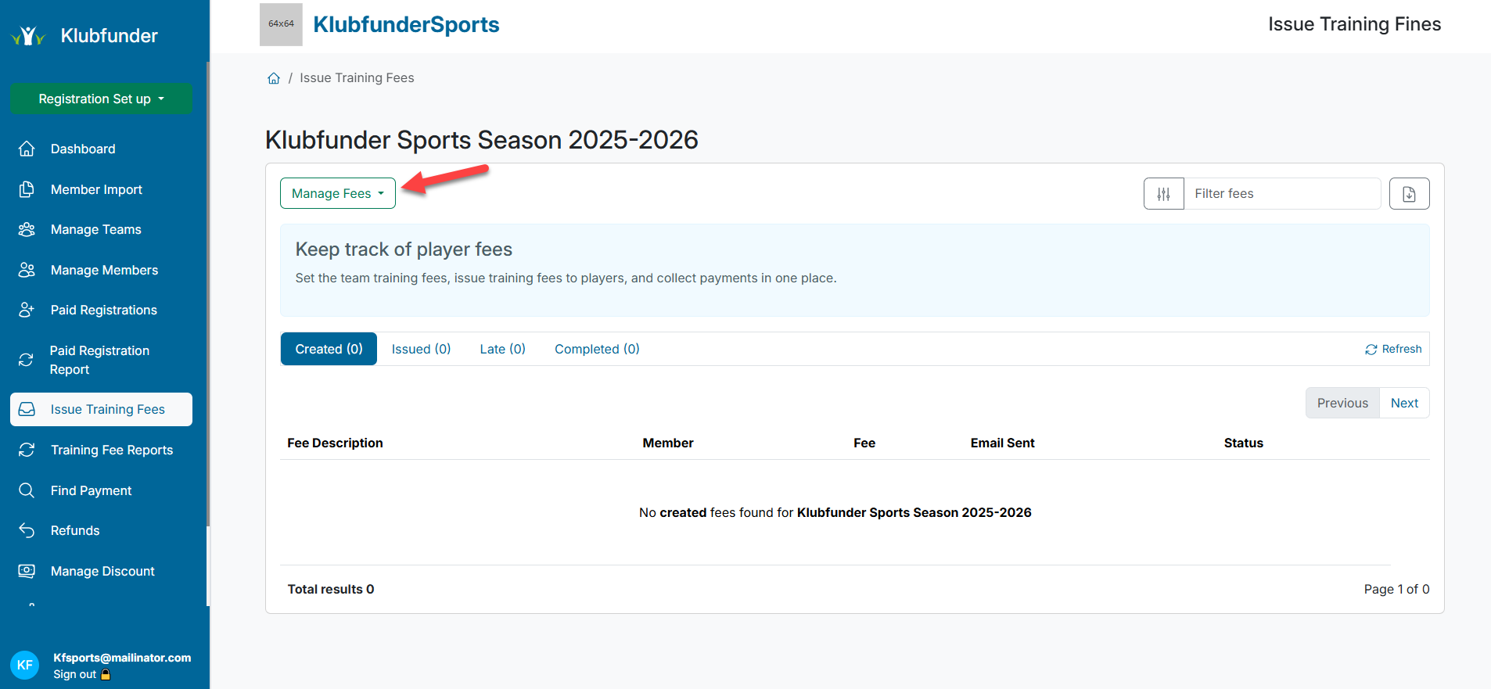The image size is (1491, 689).
Task: Click the export download file icon
Action: pos(1409,194)
